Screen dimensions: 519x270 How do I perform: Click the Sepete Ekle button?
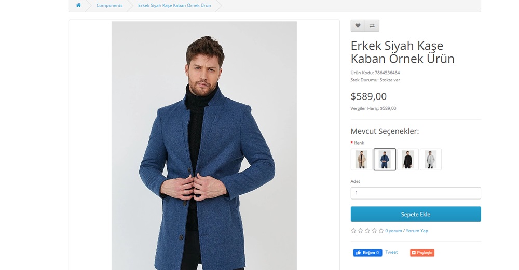[x=416, y=214]
